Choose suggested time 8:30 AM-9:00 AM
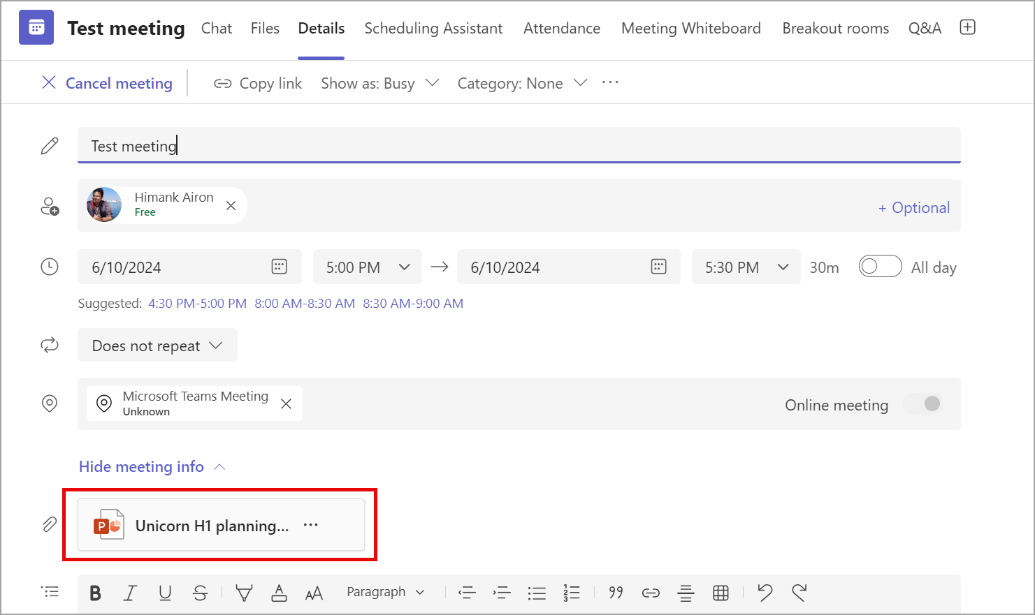Image resolution: width=1035 pixels, height=615 pixels. 413,303
